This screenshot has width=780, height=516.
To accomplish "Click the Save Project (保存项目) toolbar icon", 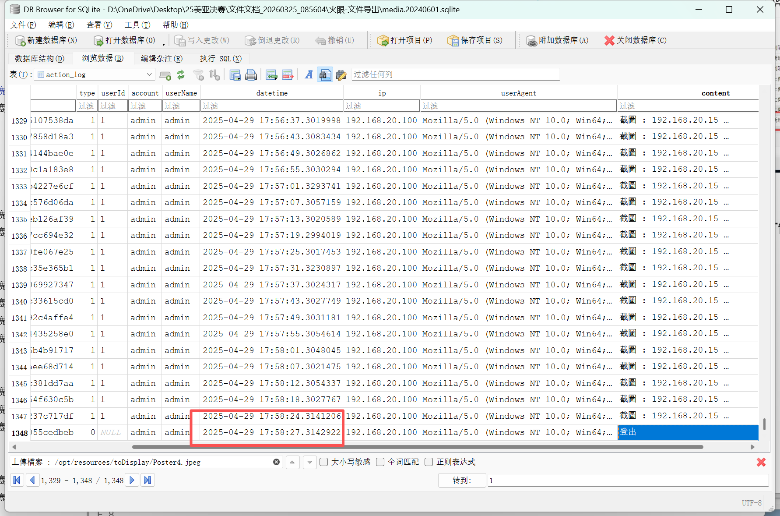I will pyautogui.click(x=453, y=41).
